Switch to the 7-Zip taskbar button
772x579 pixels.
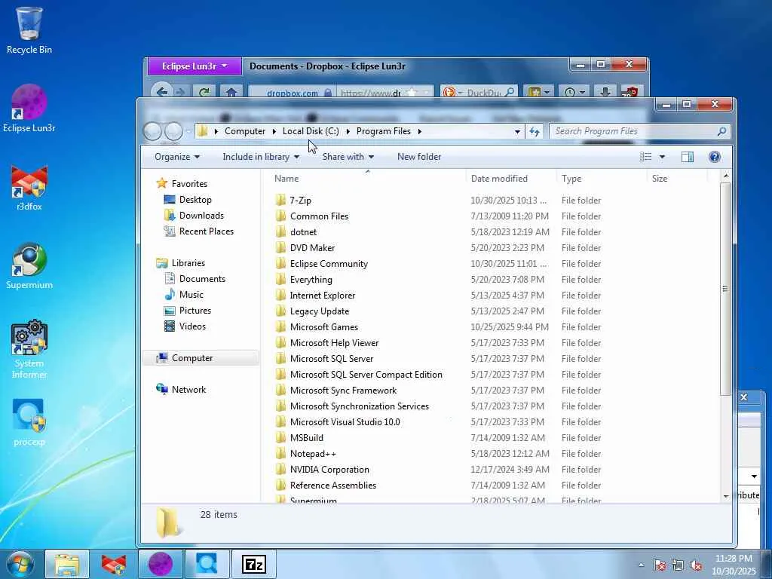point(254,564)
